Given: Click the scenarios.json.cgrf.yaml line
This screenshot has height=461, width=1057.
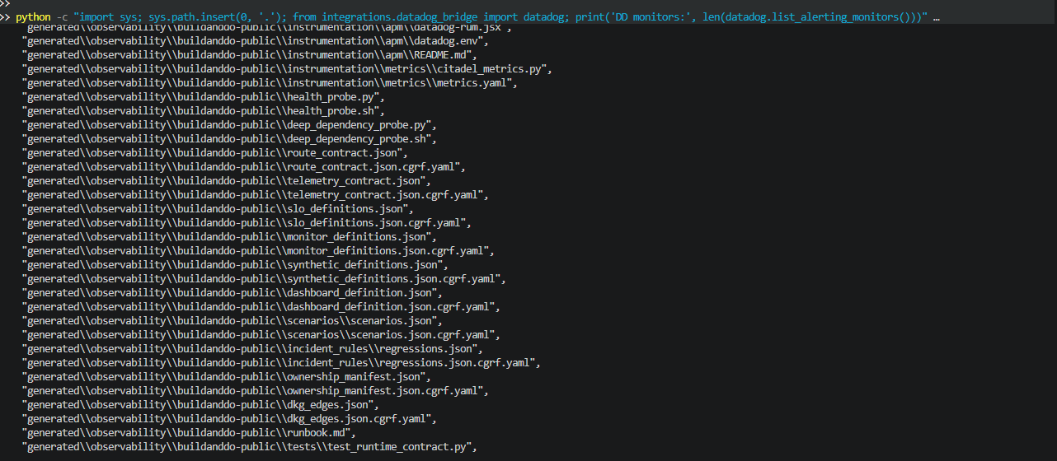Looking at the screenshot, I should point(261,335).
